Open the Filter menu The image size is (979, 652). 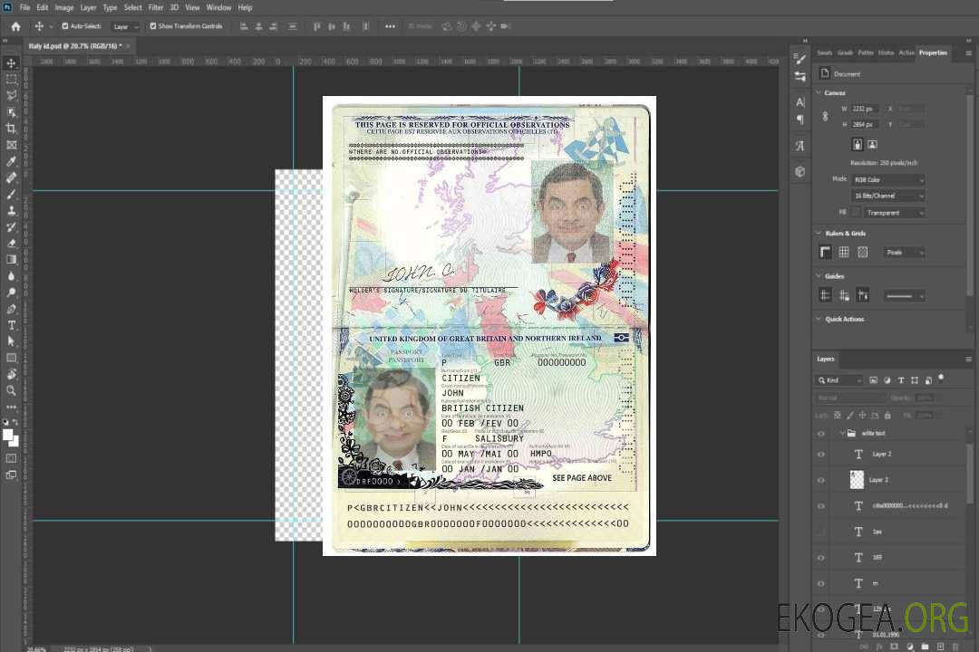(156, 7)
